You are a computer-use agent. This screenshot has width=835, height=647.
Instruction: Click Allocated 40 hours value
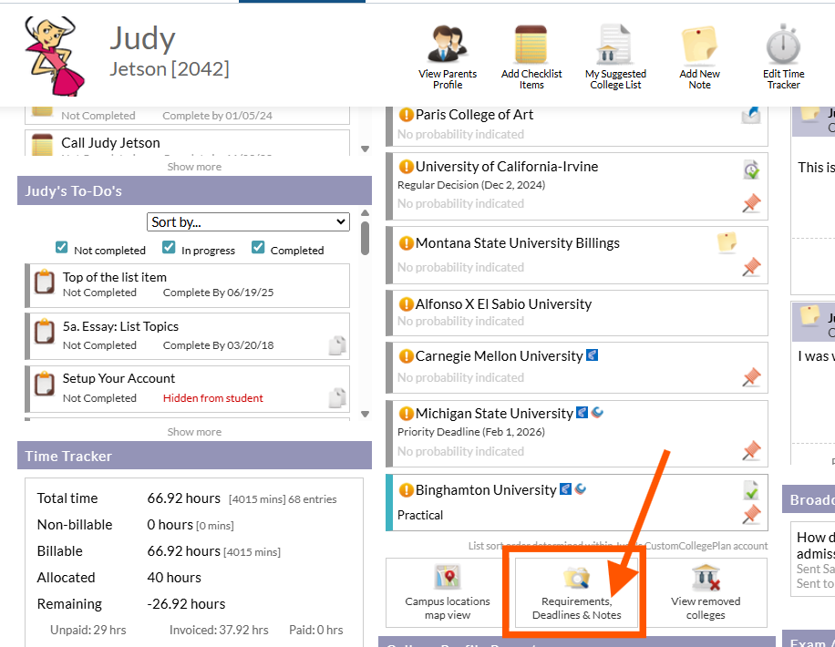174,578
